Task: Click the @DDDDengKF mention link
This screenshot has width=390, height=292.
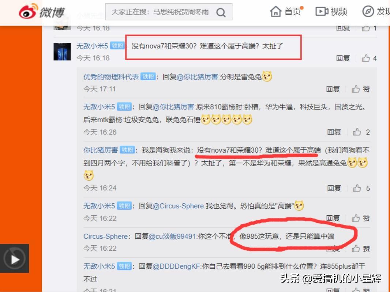Action: tap(176, 266)
